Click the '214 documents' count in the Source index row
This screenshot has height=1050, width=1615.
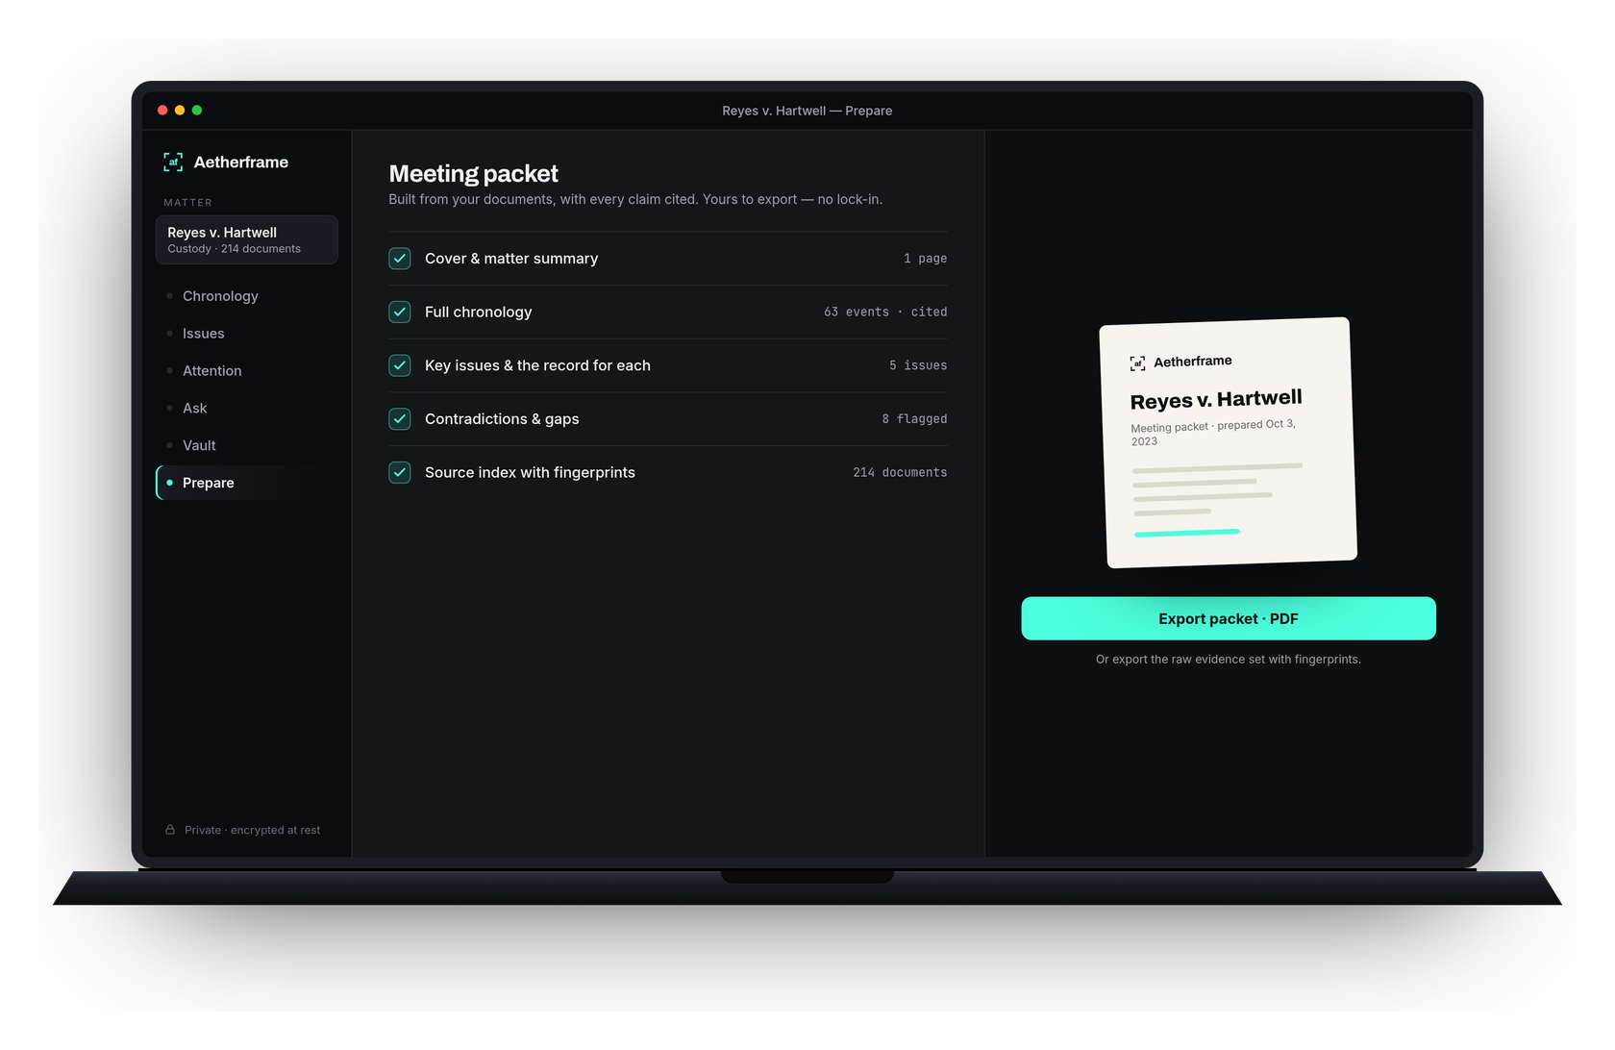point(900,473)
